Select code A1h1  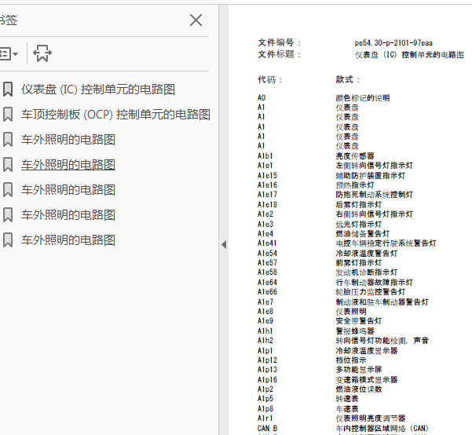coord(265,331)
